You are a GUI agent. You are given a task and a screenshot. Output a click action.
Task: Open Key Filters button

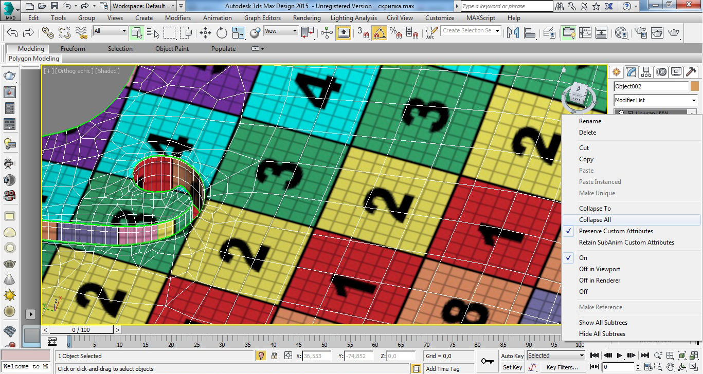562,367
